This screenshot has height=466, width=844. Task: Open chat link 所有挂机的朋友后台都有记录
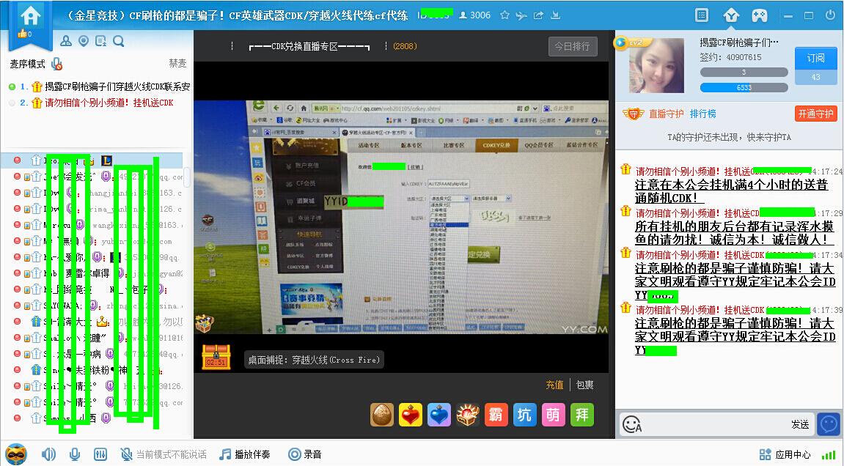[x=734, y=233]
